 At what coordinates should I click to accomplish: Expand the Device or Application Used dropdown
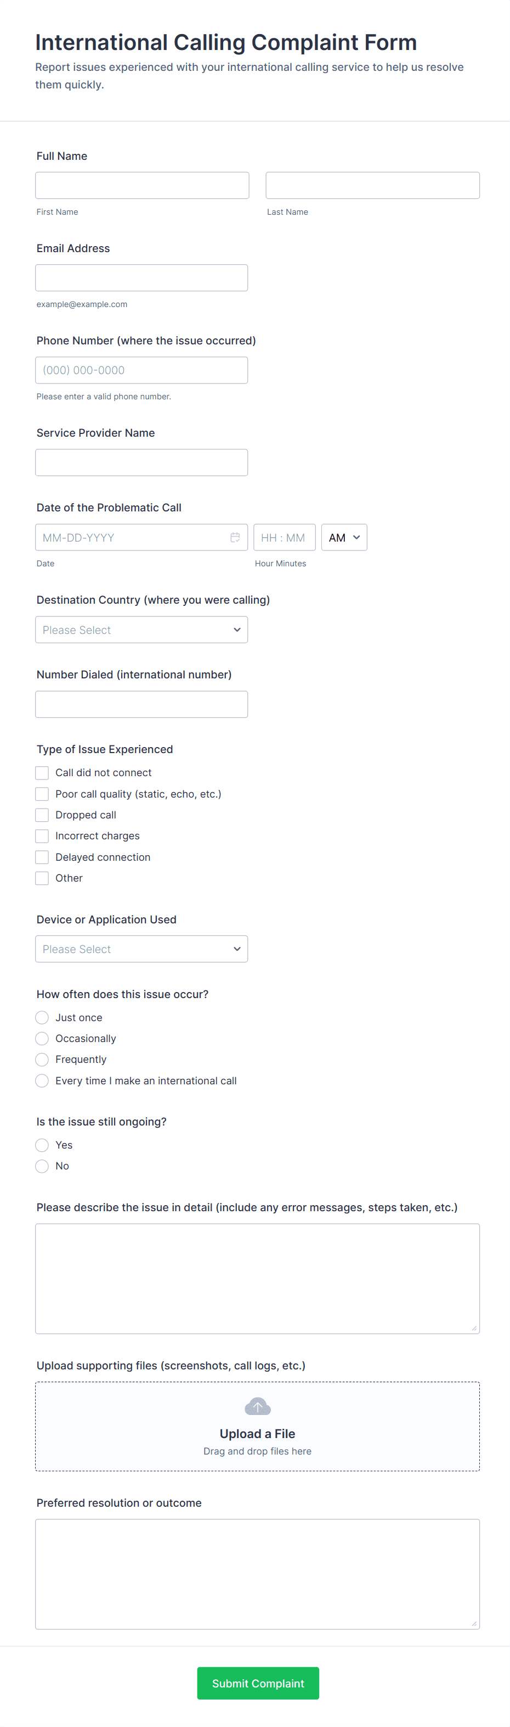tap(141, 949)
